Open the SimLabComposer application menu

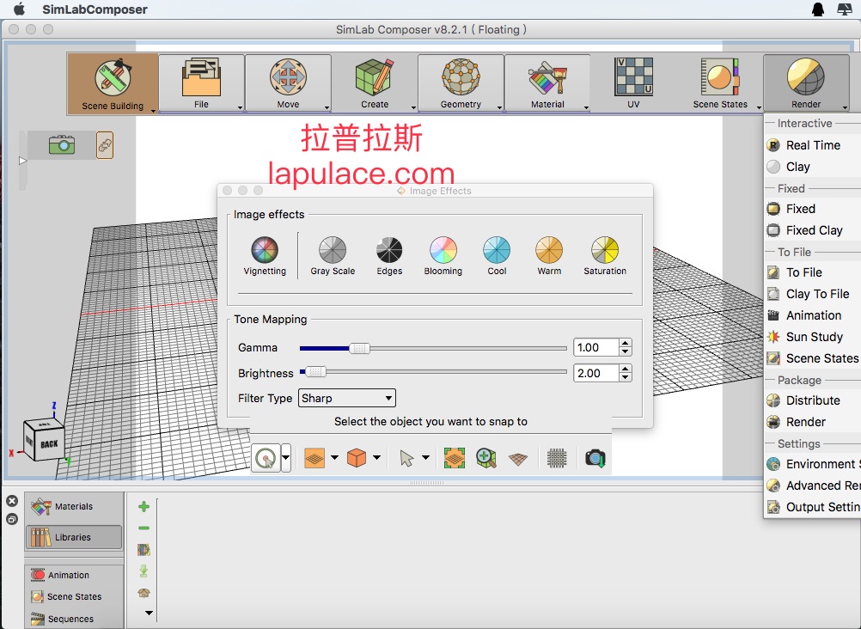(95, 9)
